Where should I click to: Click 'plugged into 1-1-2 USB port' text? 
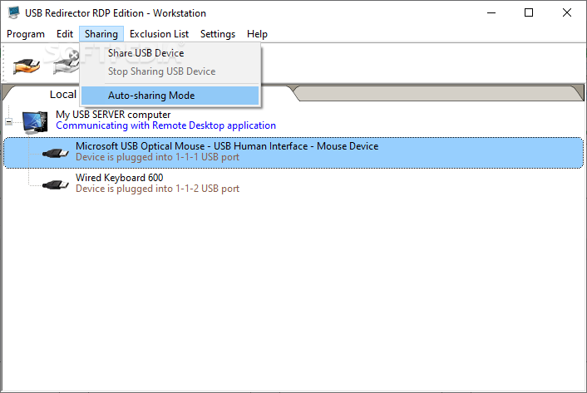(177, 189)
